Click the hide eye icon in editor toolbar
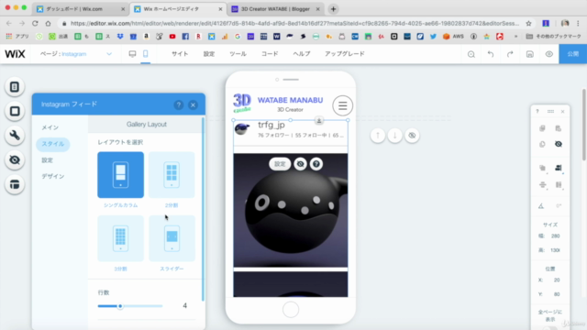This screenshot has width=587, height=330. point(559,144)
